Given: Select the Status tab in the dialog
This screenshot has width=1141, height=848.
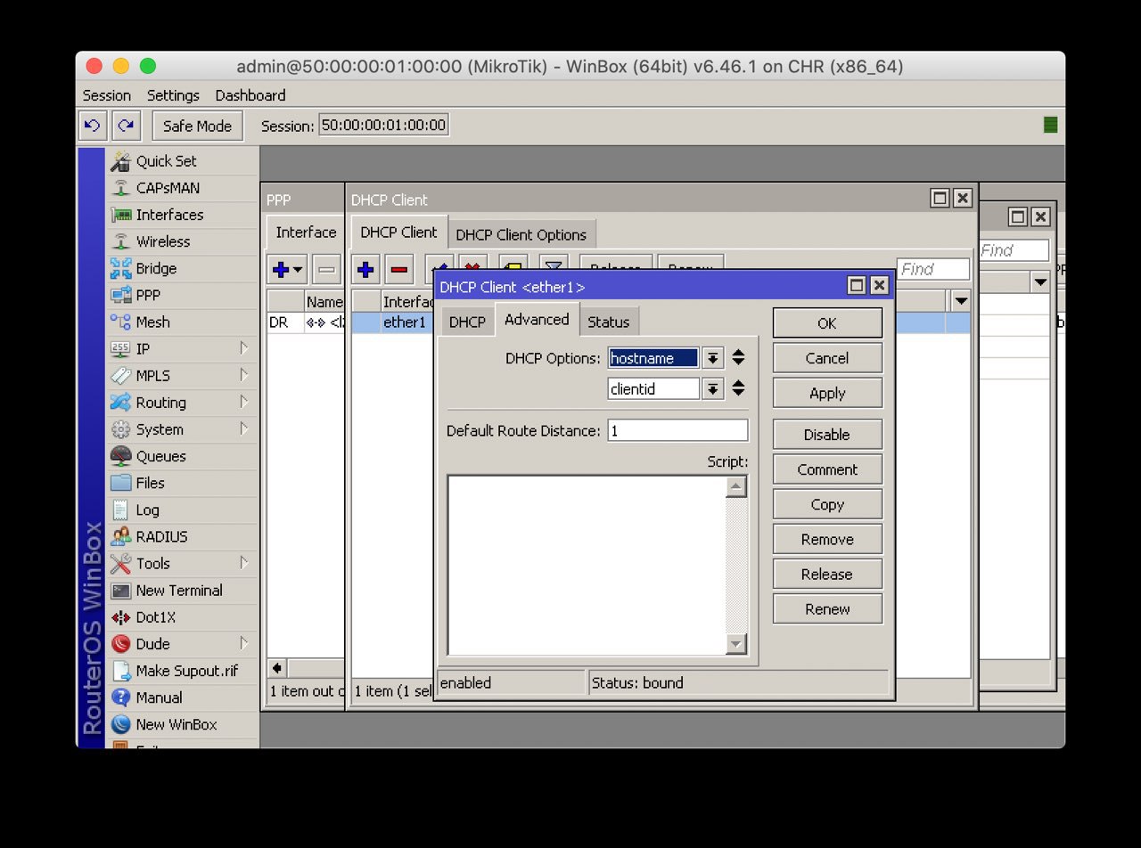Looking at the screenshot, I should point(609,322).
